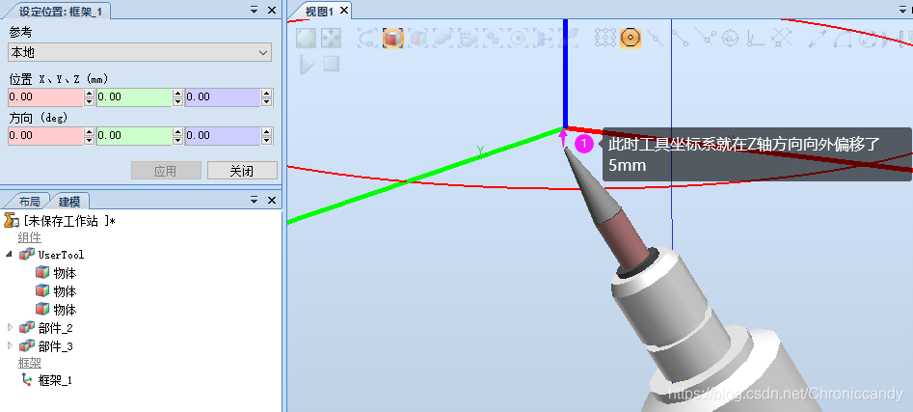Image resolution: width=913 pixels, height=412 pixels.
Task: Click the Stop simulation square icon
Action: pos(332,64)
